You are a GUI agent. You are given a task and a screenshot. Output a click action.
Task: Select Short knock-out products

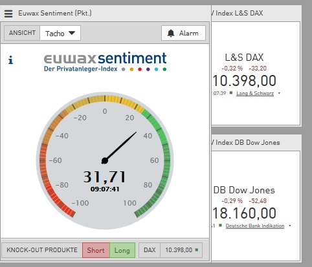click(96, 250)
